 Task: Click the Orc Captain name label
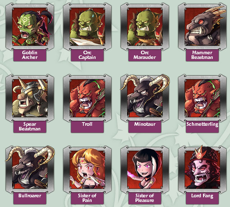87,55
